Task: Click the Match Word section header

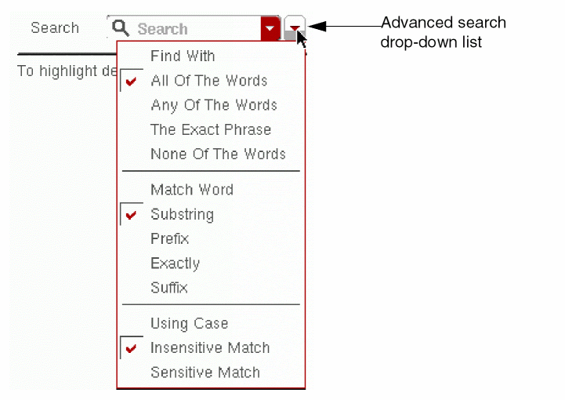Action: 191,190
